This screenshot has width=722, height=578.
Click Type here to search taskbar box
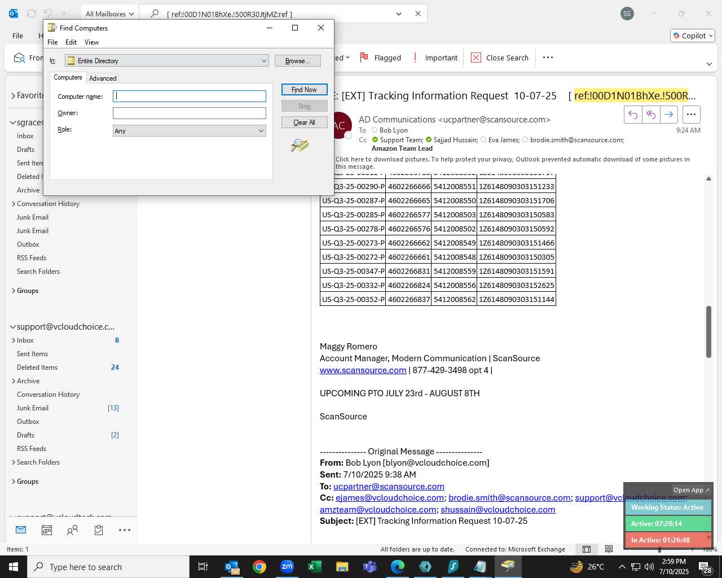(108, 567)
